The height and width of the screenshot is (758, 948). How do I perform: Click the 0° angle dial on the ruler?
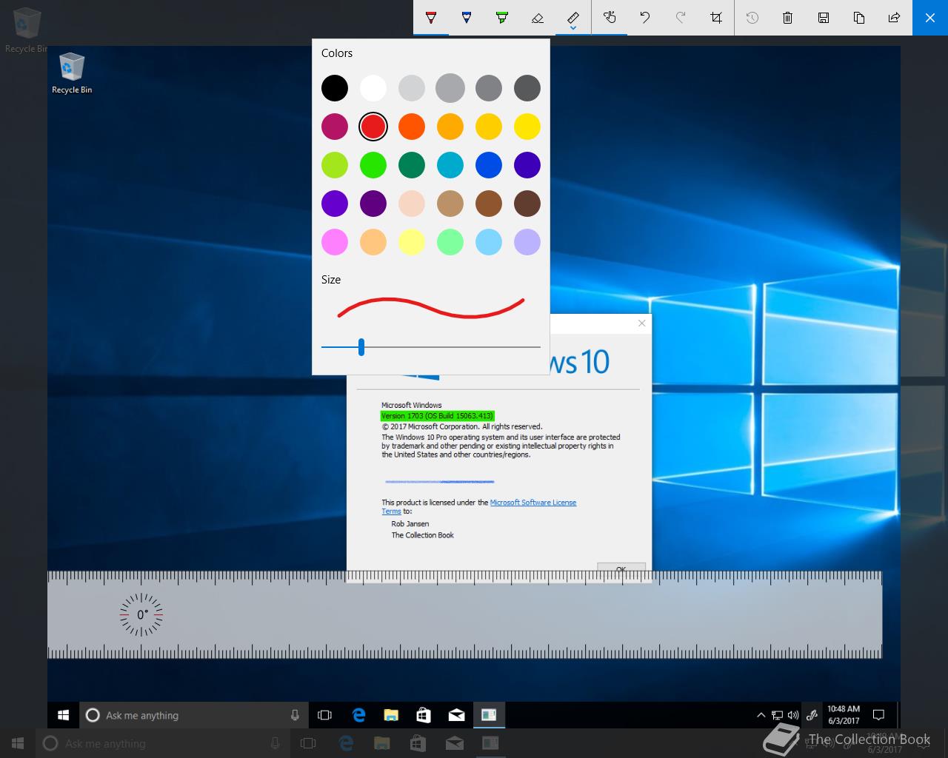point(141,614)
